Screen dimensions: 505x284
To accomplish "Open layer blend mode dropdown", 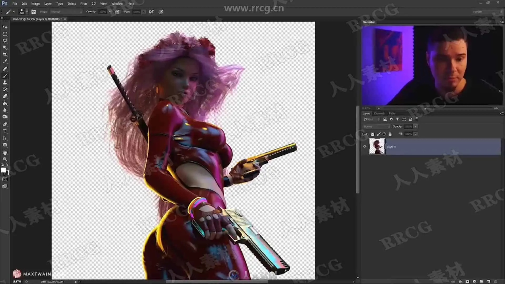I will [377, 126].
